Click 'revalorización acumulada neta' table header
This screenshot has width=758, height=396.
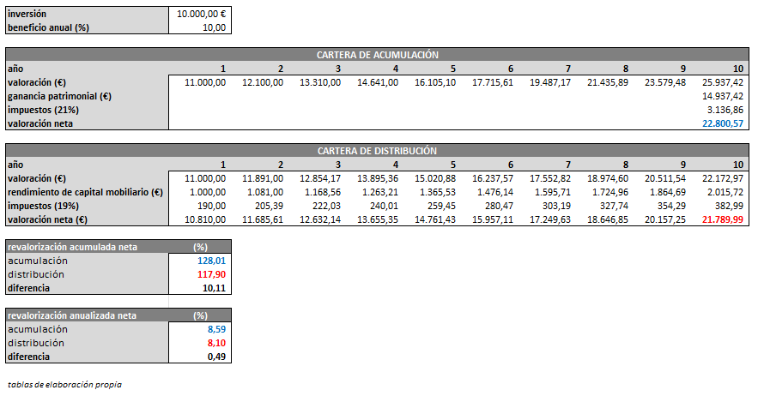coord(72,247)
